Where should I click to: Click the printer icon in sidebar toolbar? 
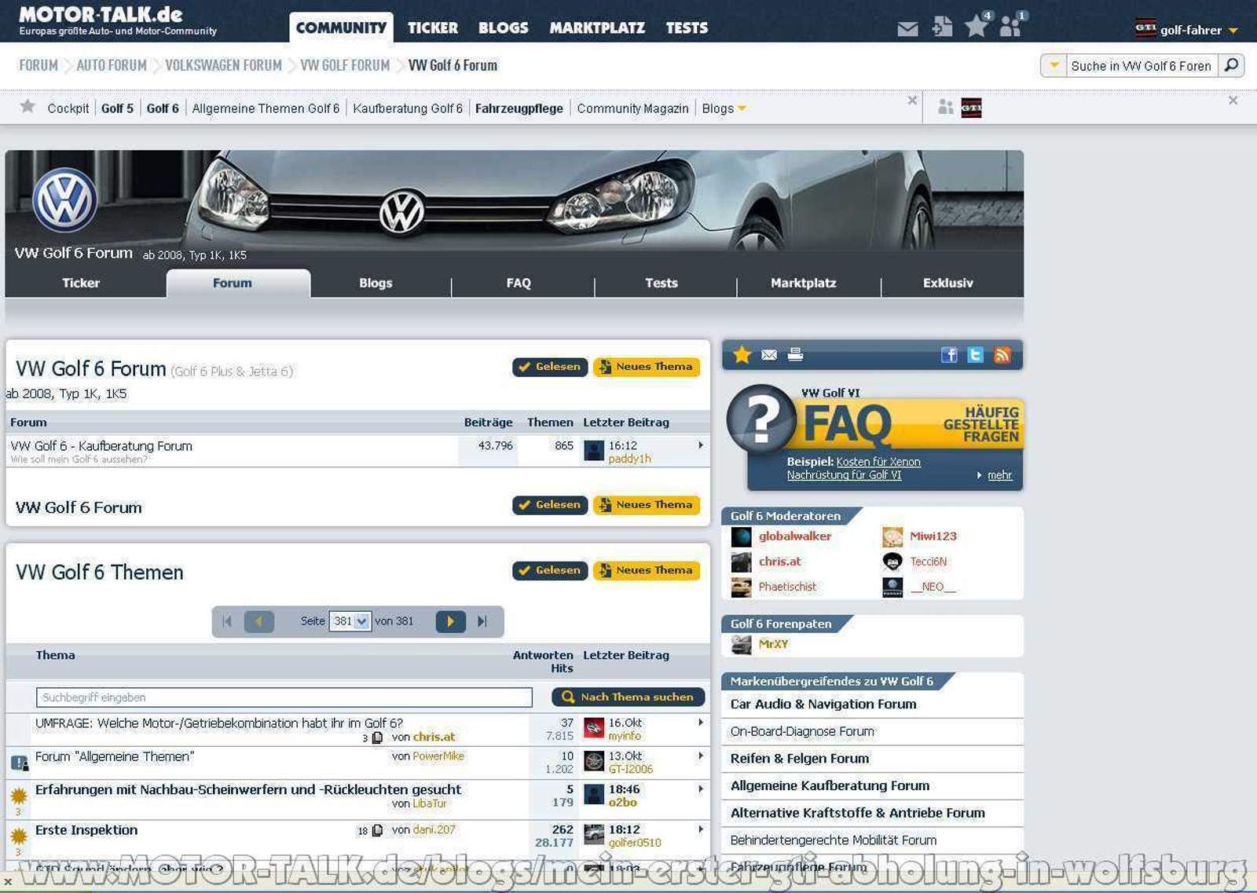(x=795, y=354)
